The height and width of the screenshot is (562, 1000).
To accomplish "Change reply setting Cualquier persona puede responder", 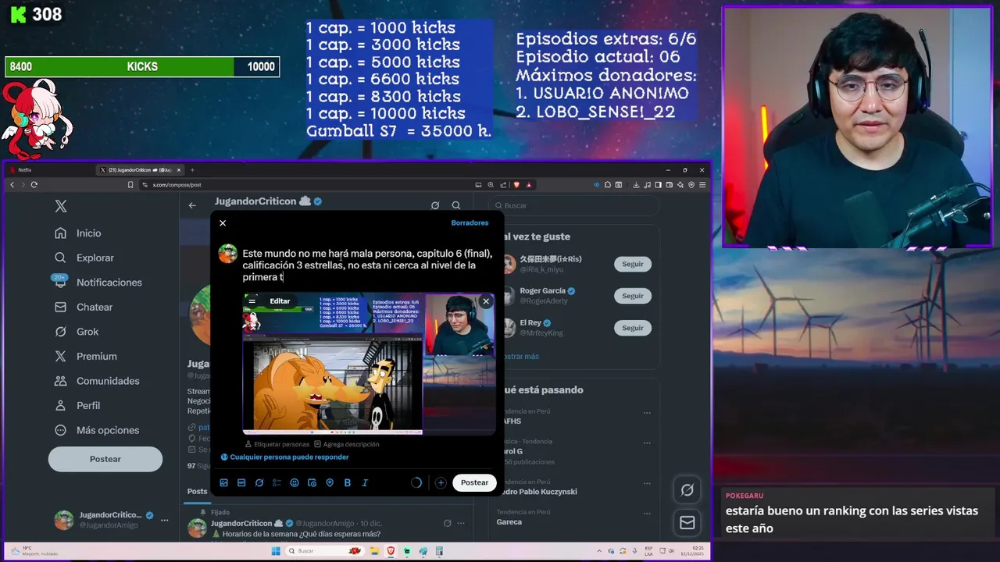I will click(284, 457).
